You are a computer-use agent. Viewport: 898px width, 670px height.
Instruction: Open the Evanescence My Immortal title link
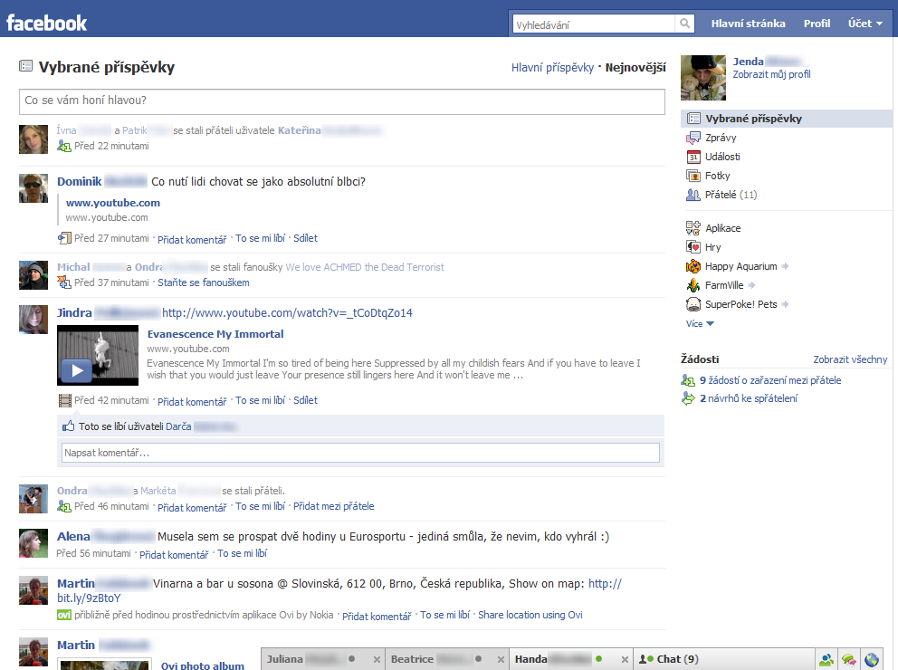[215, 334]
